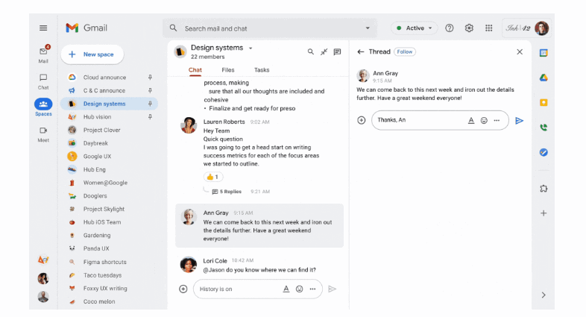
Task: Open the Daybreak space
Action: tap(109, 143)
